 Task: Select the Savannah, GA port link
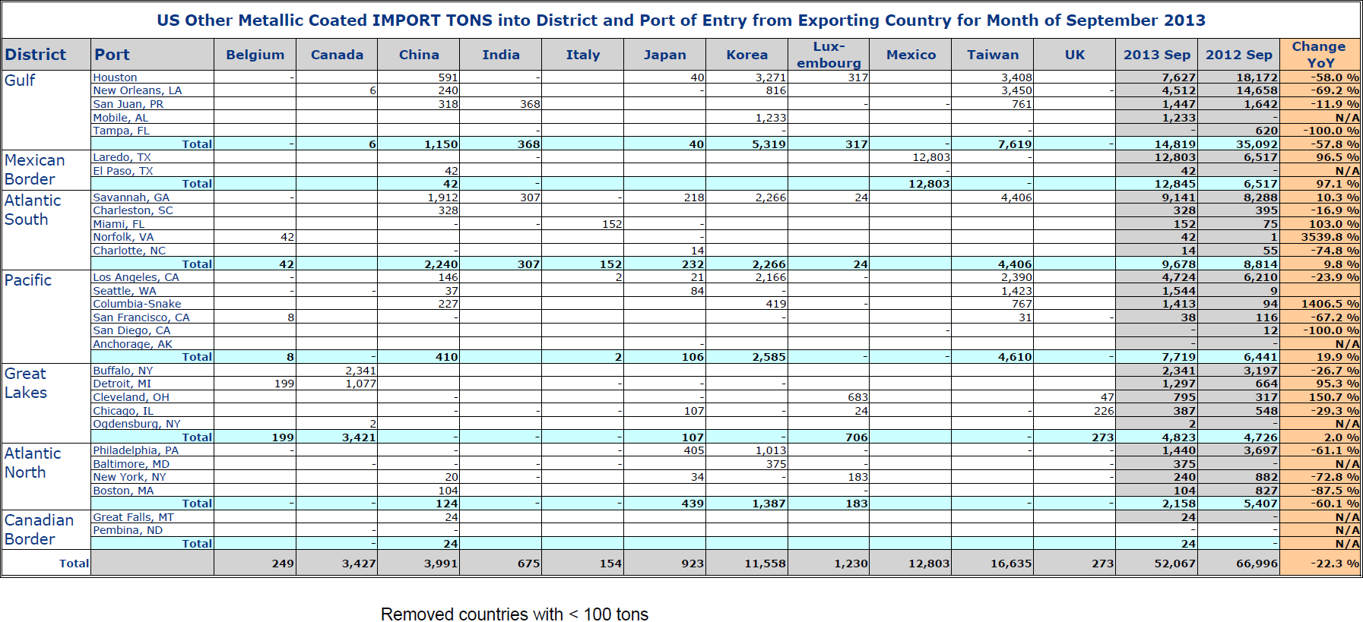[131, 197]
